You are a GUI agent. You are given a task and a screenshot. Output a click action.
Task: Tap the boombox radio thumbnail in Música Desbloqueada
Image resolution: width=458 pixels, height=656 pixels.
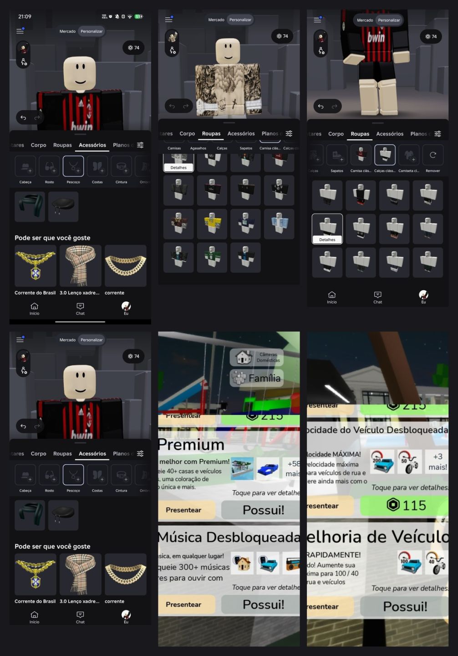[x=291, y=563]
